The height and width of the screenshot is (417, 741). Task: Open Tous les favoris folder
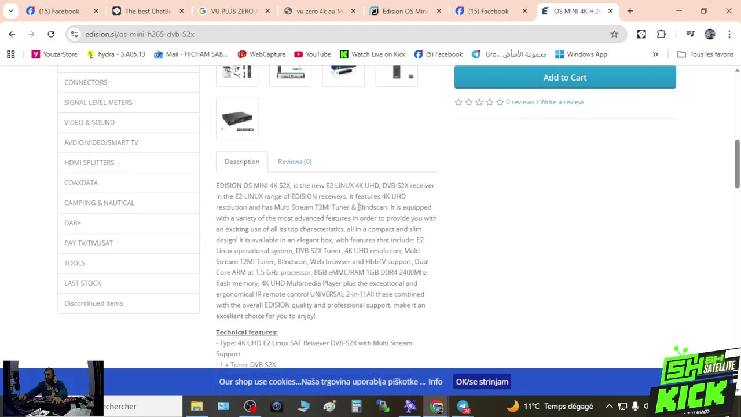[705, 54]
